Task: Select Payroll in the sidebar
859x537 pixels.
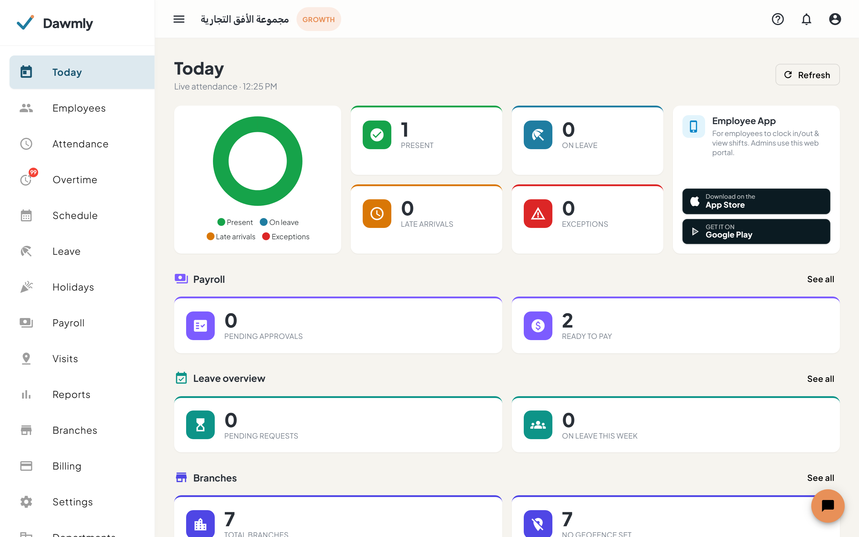Action: [82, 323]
